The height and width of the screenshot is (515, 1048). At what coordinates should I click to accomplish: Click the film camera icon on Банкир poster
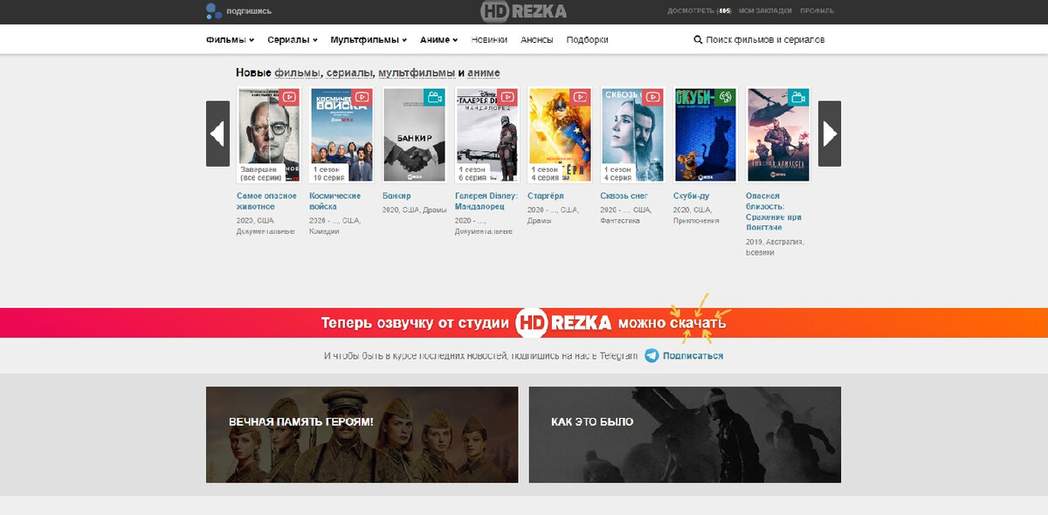pyautogui.click(x=434, y=97)
